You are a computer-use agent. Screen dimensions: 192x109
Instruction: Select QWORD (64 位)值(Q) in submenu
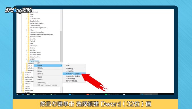pos(74,76)
